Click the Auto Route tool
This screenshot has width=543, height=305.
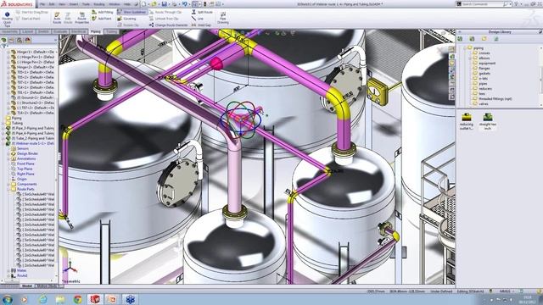(x=57, y=19)
